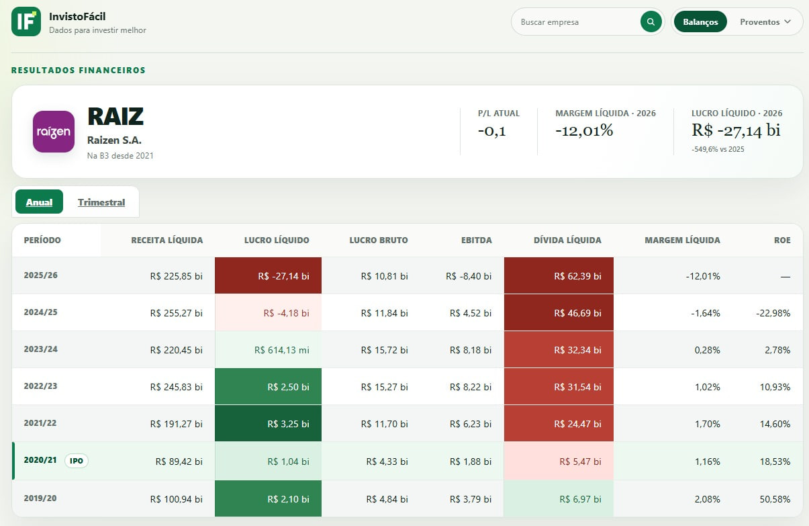Click the R$ 62,39 bi net debt cell
Image resolution: width=809 pixels, height=526 pixels.
tap(559, 275)
